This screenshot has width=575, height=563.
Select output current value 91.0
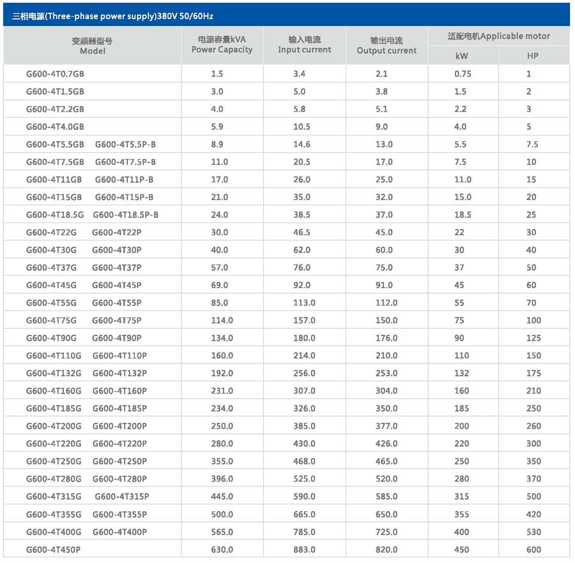384,285
